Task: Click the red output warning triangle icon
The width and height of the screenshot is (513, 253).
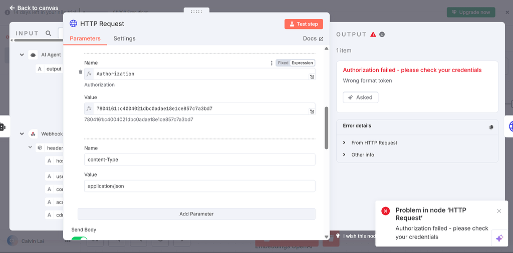Action: point(373,34)
